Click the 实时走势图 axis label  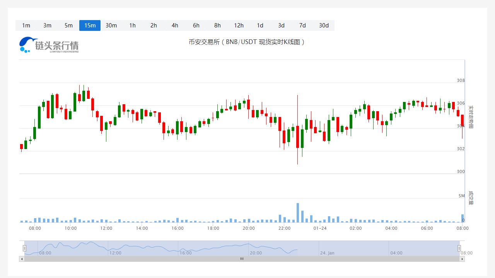click(471, 117)
